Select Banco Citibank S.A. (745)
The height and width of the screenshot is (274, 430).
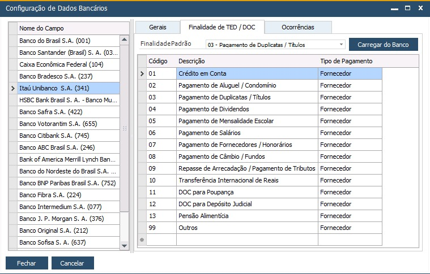click(69, 136)
